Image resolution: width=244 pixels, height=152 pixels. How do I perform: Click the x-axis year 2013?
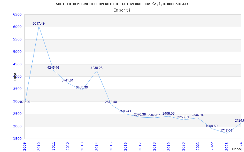tap(82, 146)
